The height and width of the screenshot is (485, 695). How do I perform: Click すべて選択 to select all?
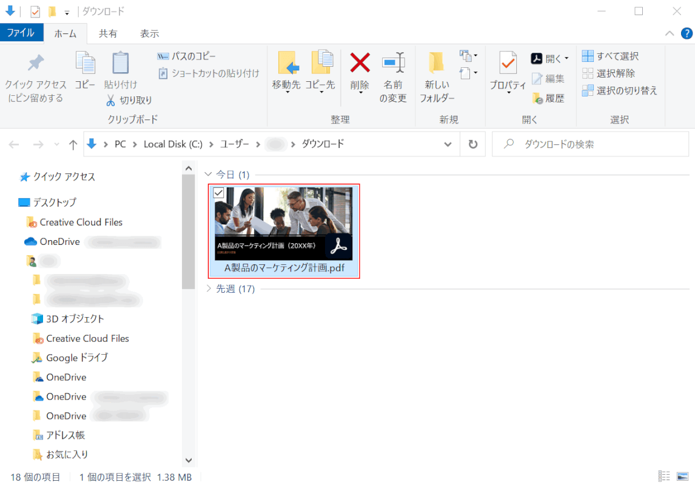pyautogui.click(x=611, y=56)
